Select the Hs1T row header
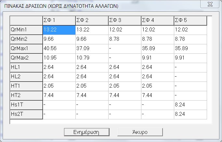The image size is (222, 142). point(26,105)
